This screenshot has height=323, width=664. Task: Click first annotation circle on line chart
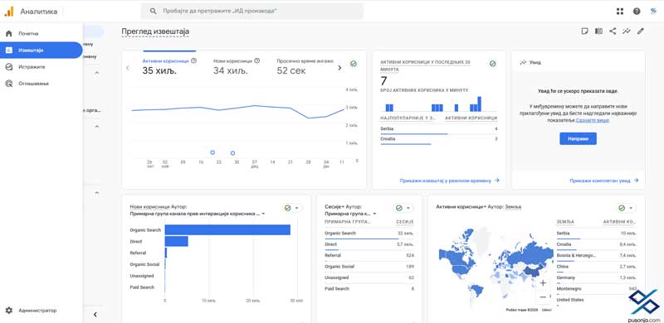[212, 152]
